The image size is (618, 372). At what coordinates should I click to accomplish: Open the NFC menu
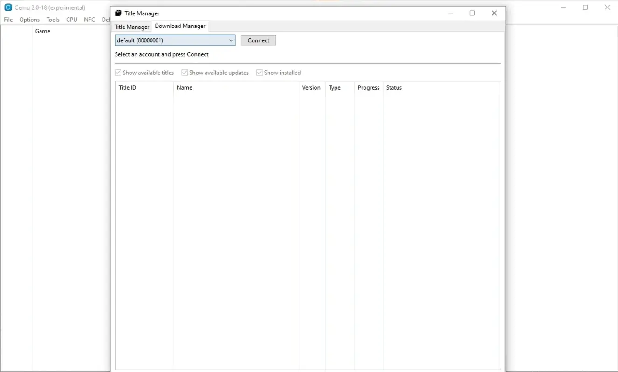tap(89, 20)
